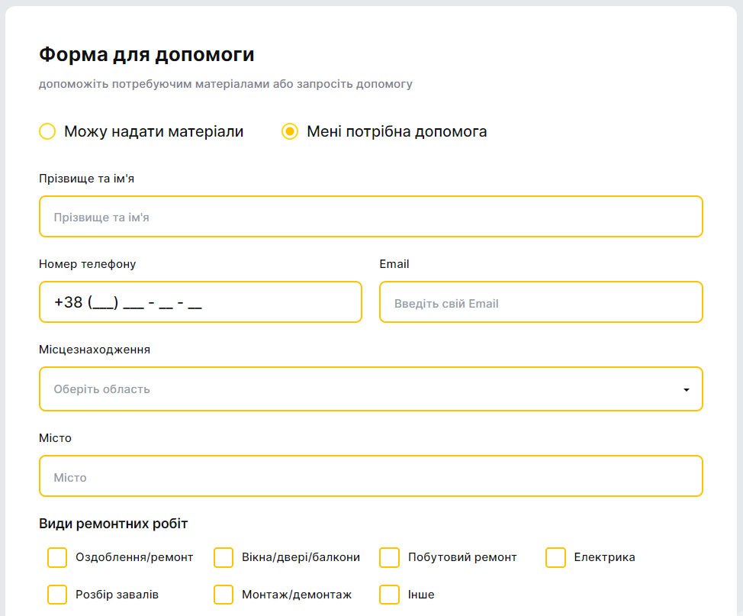Toggle the 'Монтаж/демонтаж' checkbox

point(224,595)
